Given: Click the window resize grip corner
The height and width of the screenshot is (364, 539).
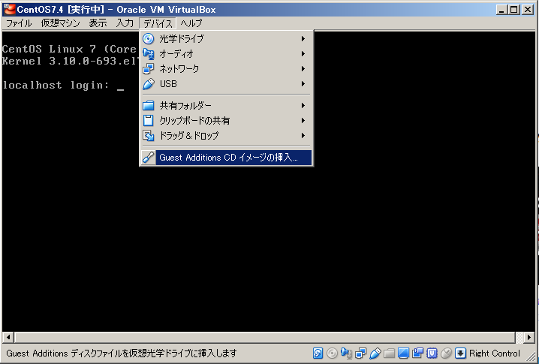Looking at the screenshot, I should tap(531, 356).
